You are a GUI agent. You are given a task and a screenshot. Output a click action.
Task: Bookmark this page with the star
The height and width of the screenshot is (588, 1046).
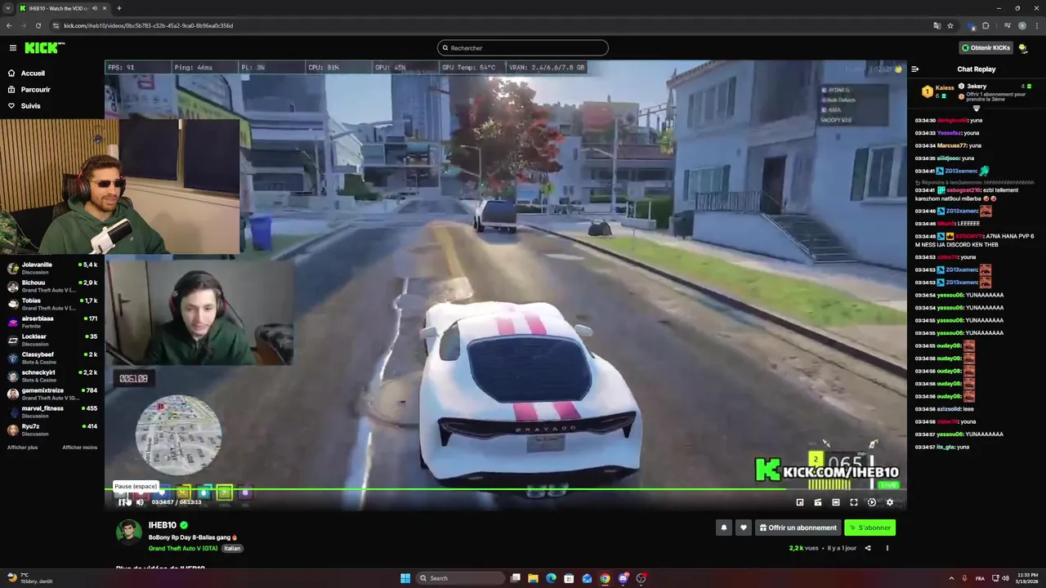pos(950,25)
